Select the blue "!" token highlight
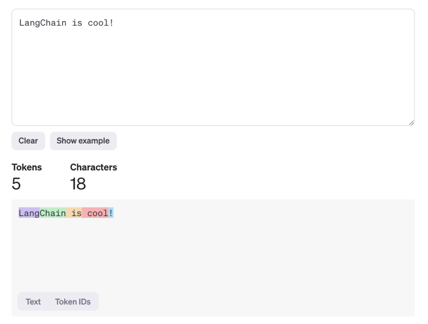This screenshot has width=428, height=324. point(111,213)
